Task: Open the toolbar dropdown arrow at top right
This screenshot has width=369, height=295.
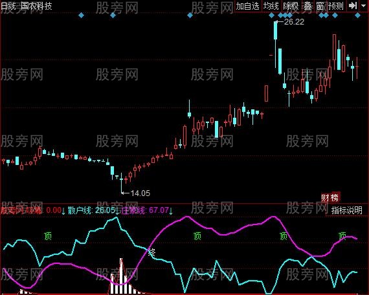Action: pos(364,6)
